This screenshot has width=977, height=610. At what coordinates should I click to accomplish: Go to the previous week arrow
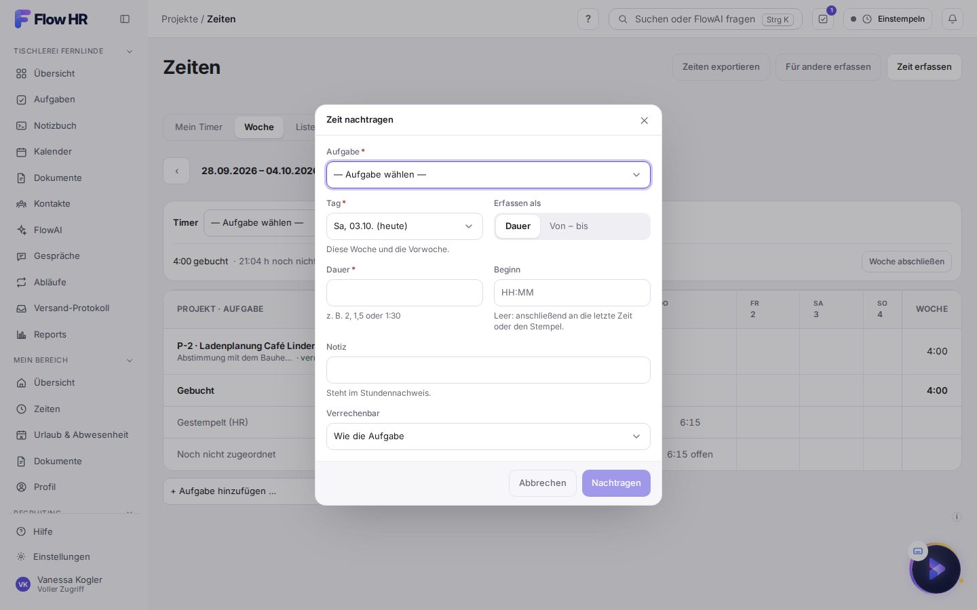[x=176, y=171]
